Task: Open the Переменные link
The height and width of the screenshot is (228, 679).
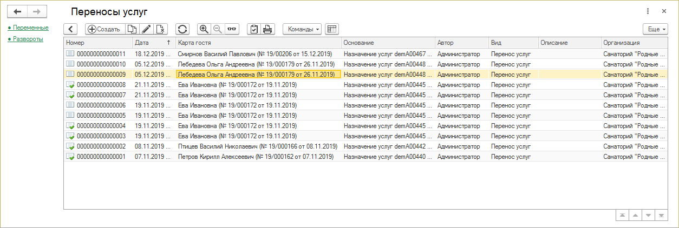Action: point(30,28)
